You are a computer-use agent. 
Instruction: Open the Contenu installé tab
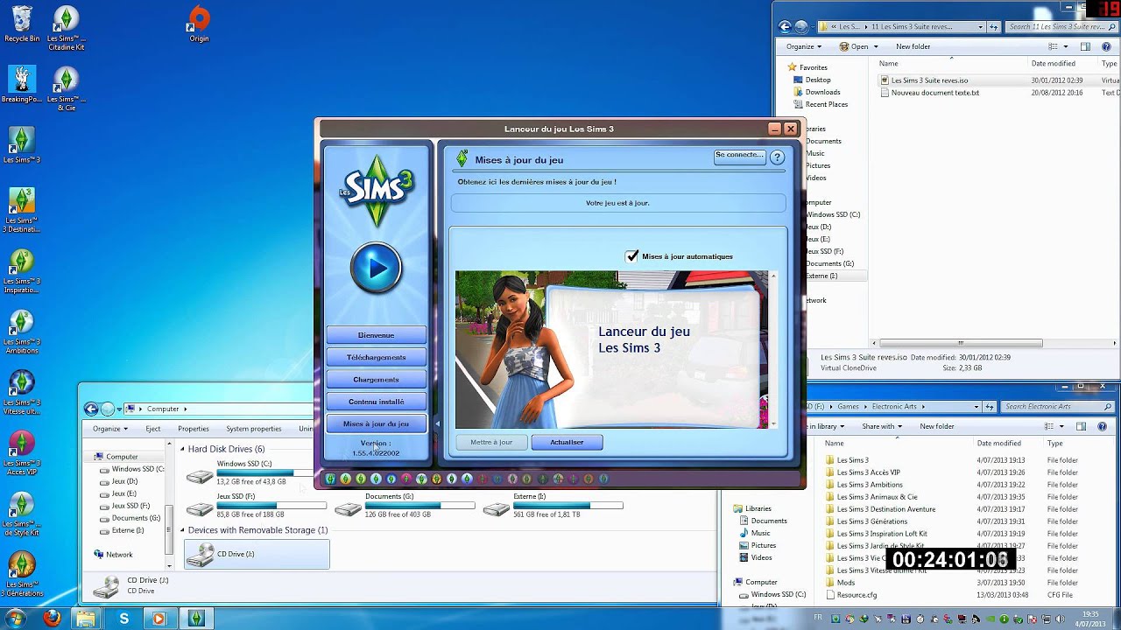click(376, 402)
